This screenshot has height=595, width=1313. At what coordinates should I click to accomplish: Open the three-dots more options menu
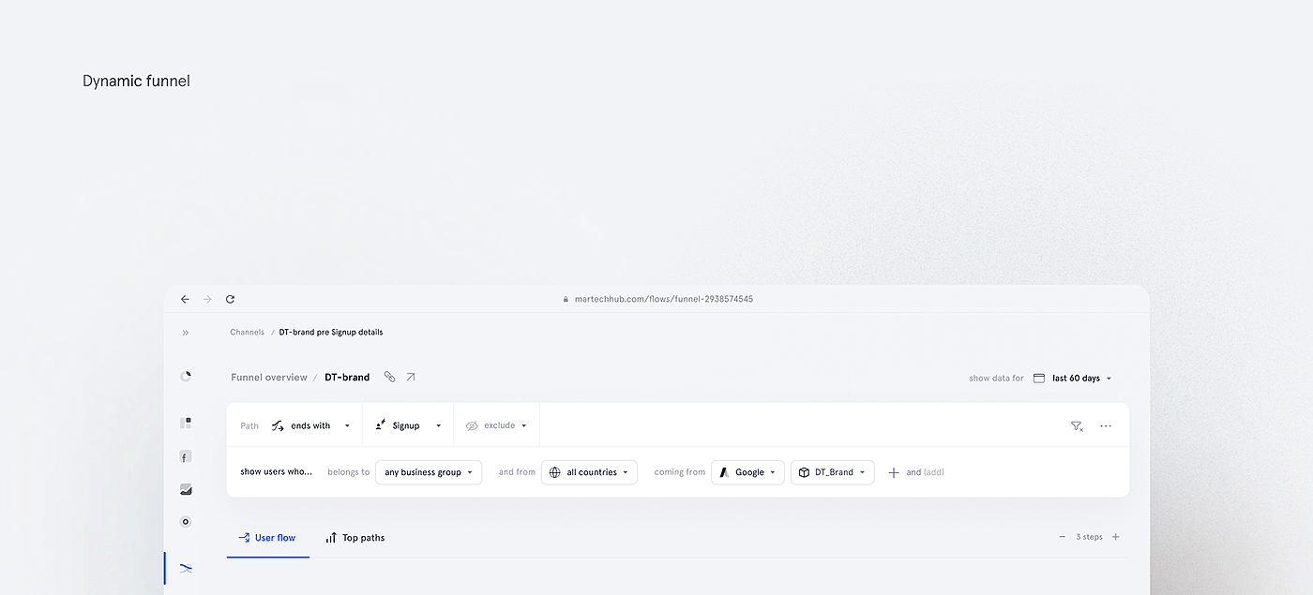click(x=1106, y=425)
